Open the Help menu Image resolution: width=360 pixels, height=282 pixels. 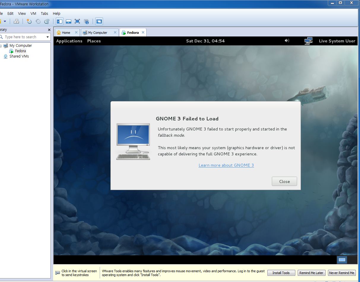click(56, 13)
